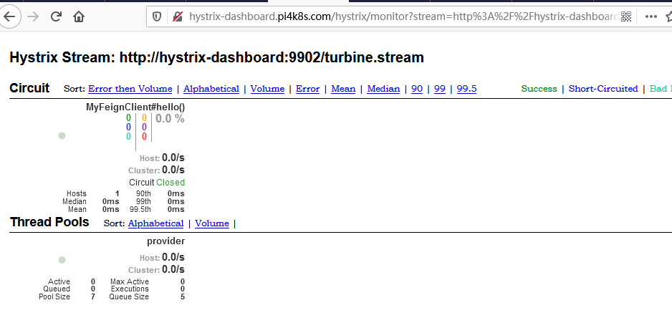Sort circuits Alphabetical link
672x333 pixels.
click(x=211, y=89)
